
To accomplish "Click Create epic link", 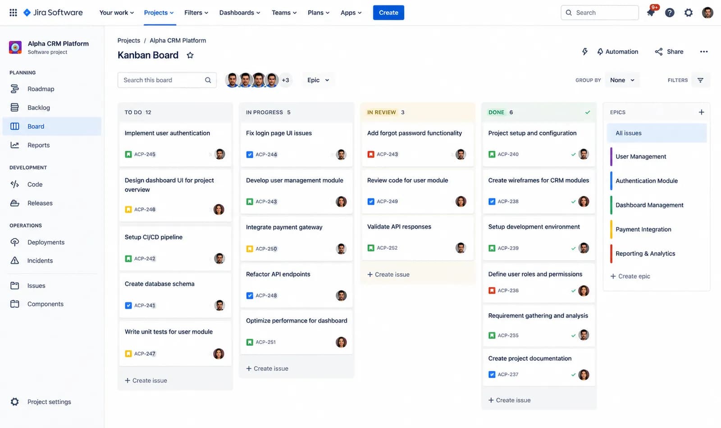I will coord(630,276).
